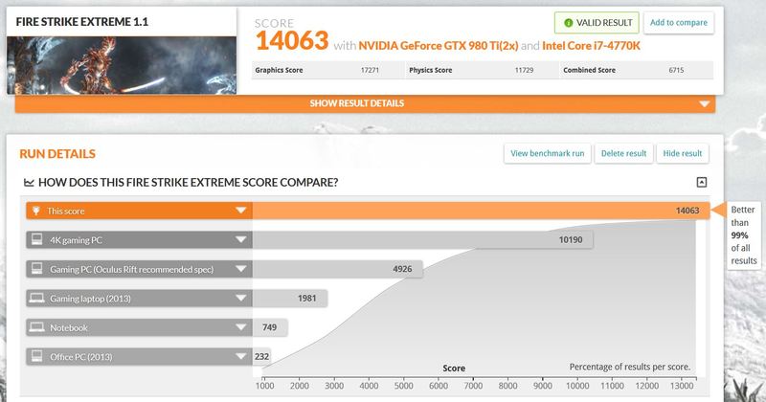Click the monitor icon in Oculus Rift row
Viewport: 766px width, 402px height.
[x=36, y=269]
